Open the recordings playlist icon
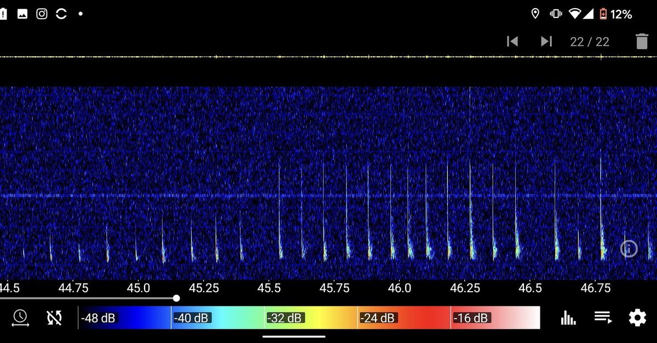The height and width of the screenshot is (343, 657). 603,317
